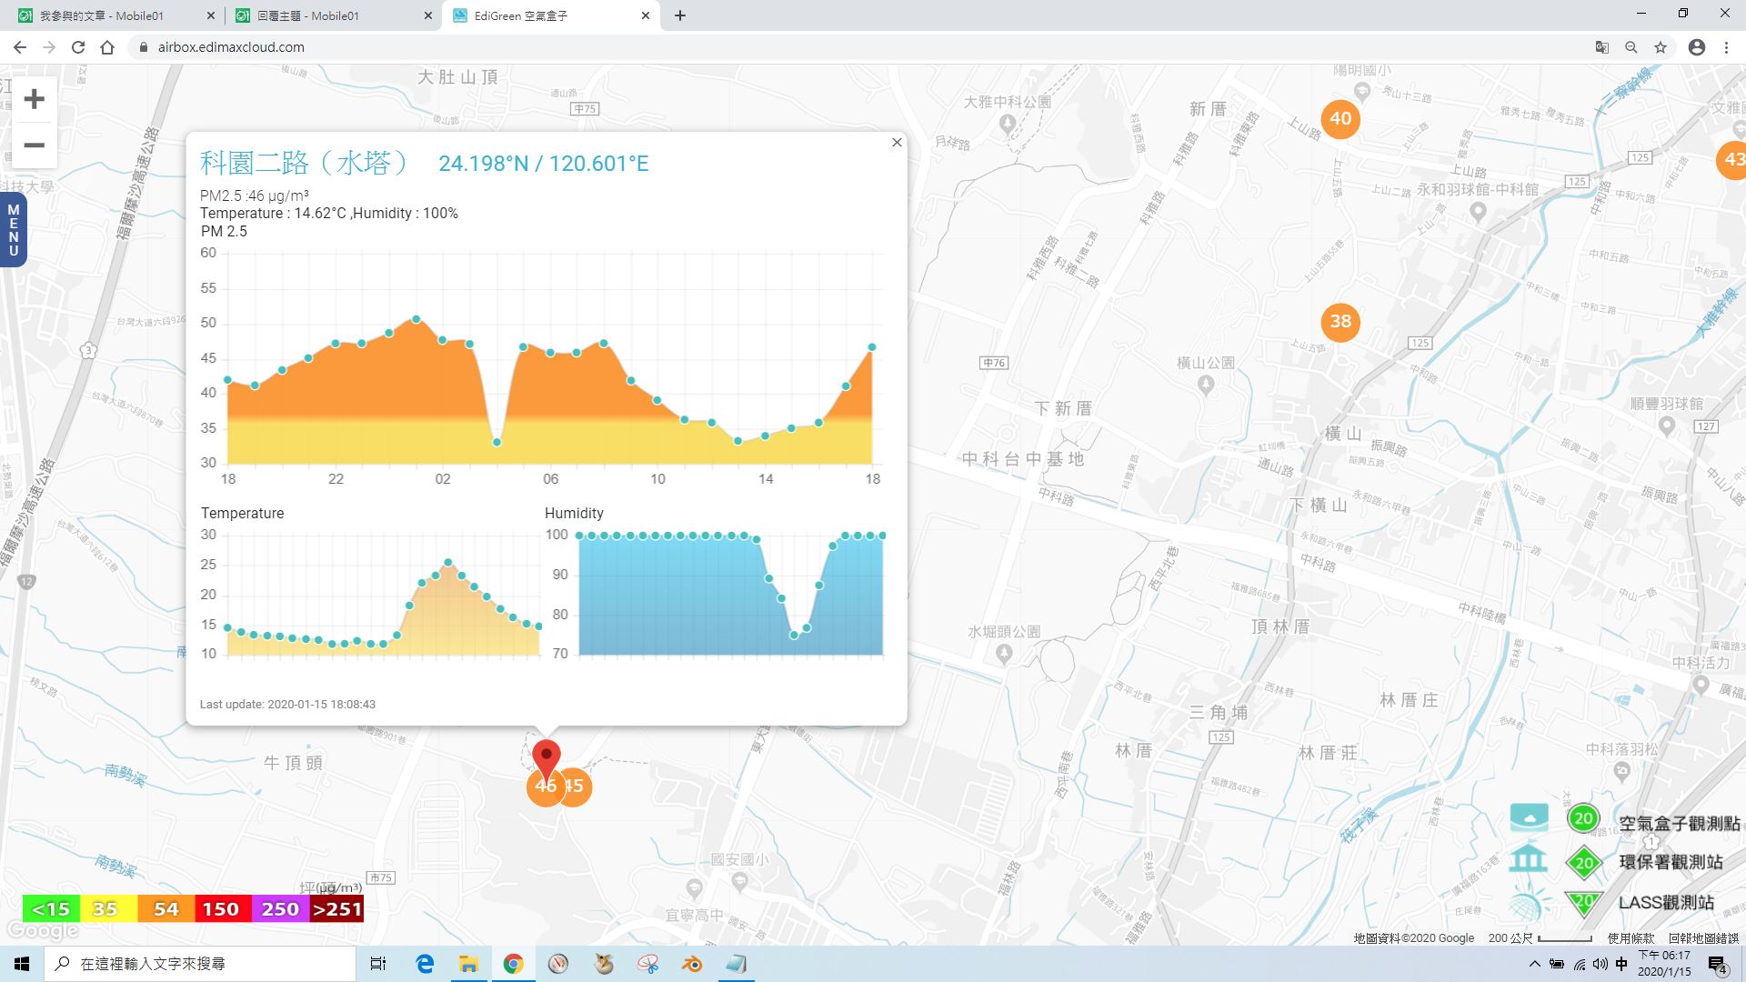The image size is (1746, 982).
Task: Click the red 150 legend swatch
Action: point(222,908)
